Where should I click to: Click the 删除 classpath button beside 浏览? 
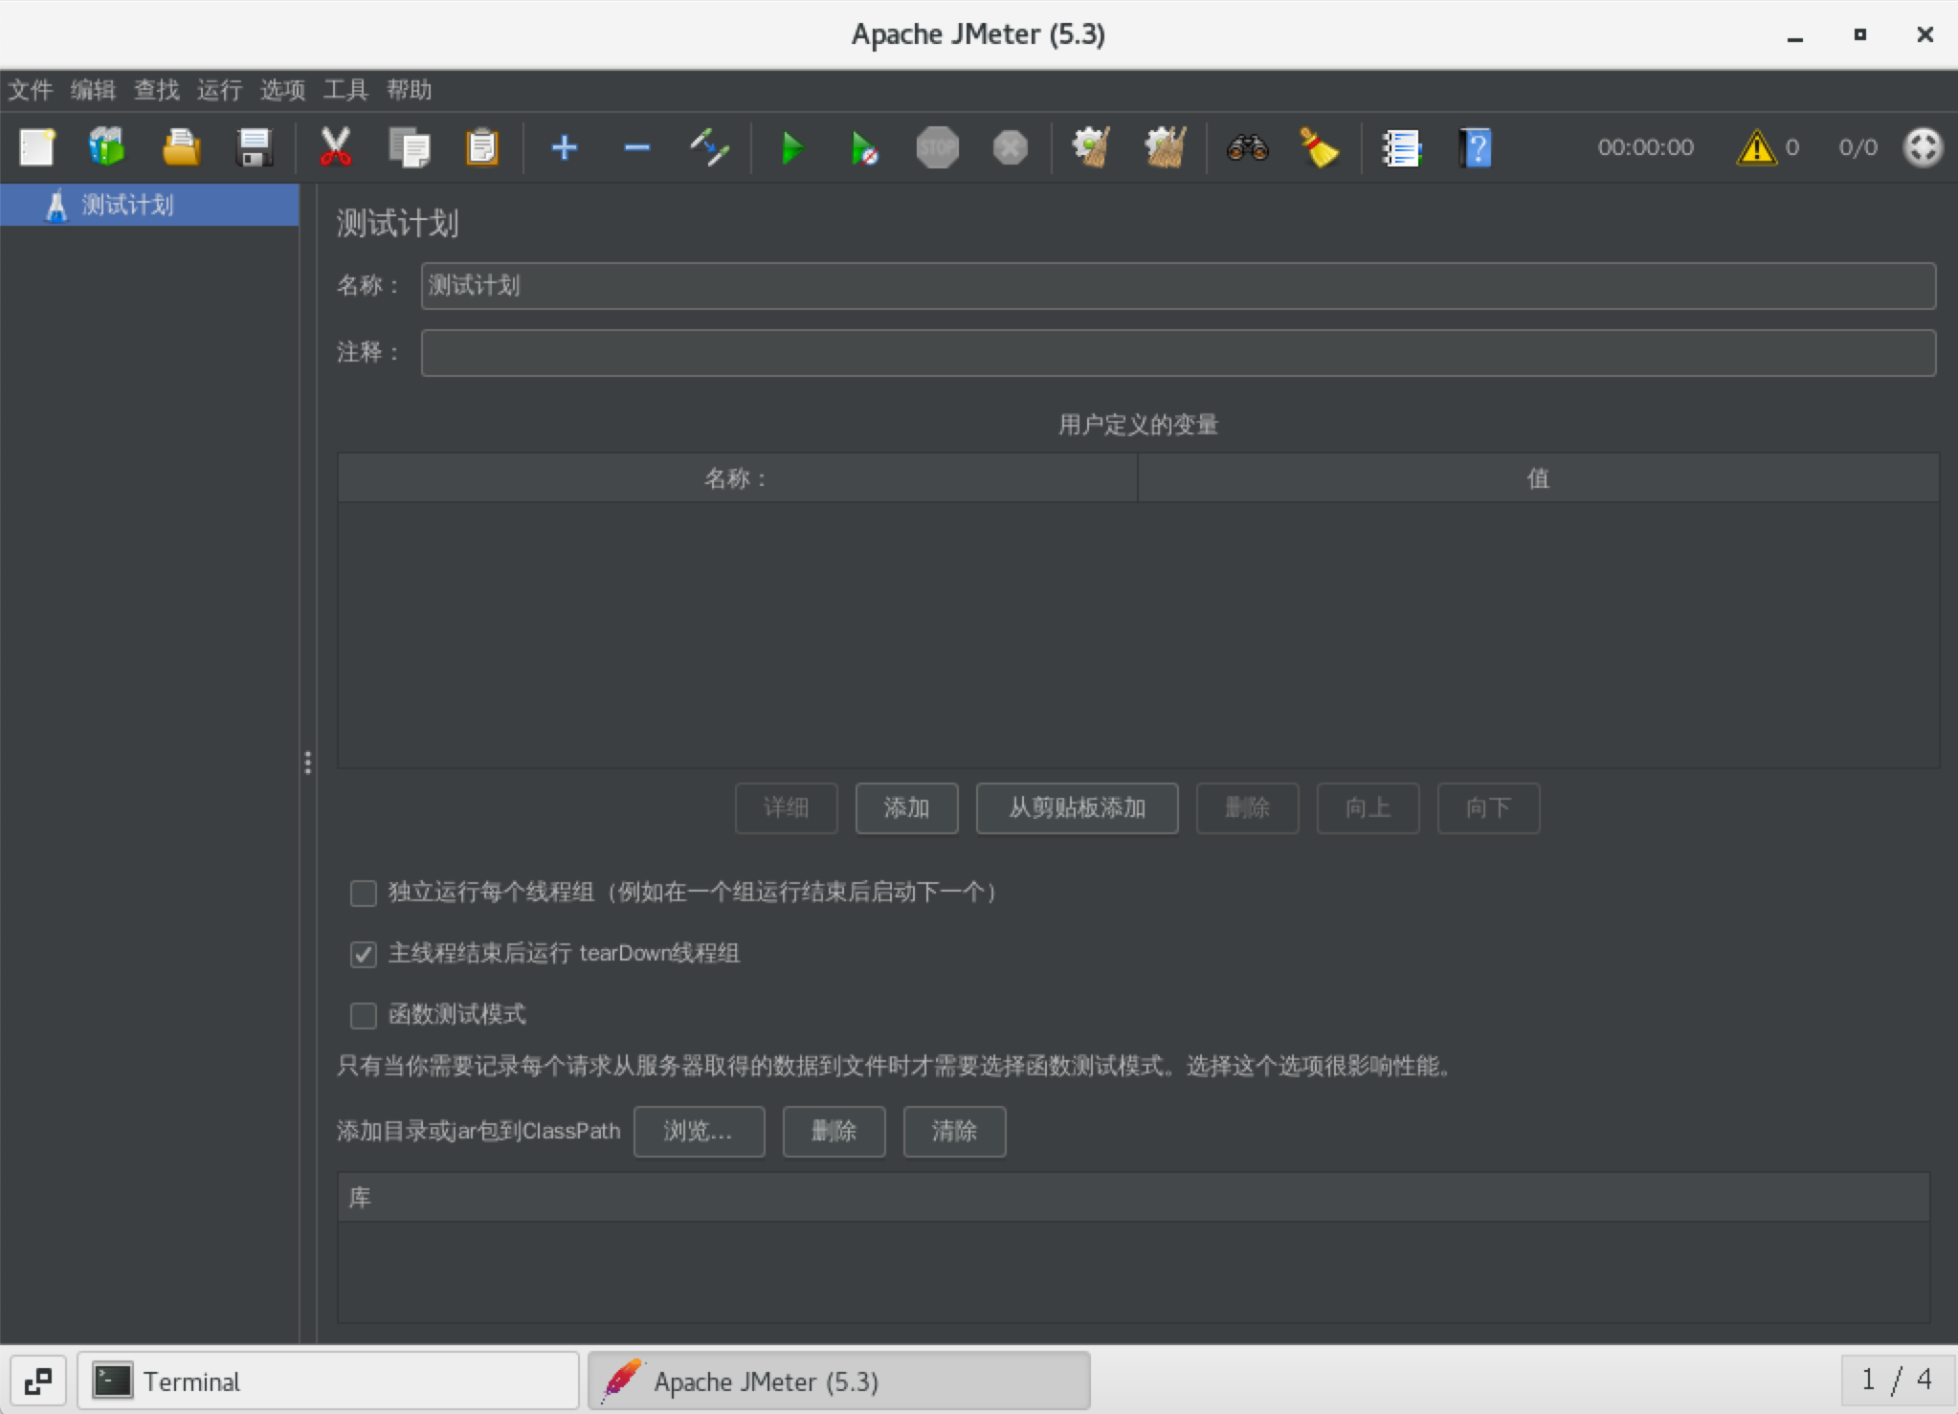coord(834,1132)
